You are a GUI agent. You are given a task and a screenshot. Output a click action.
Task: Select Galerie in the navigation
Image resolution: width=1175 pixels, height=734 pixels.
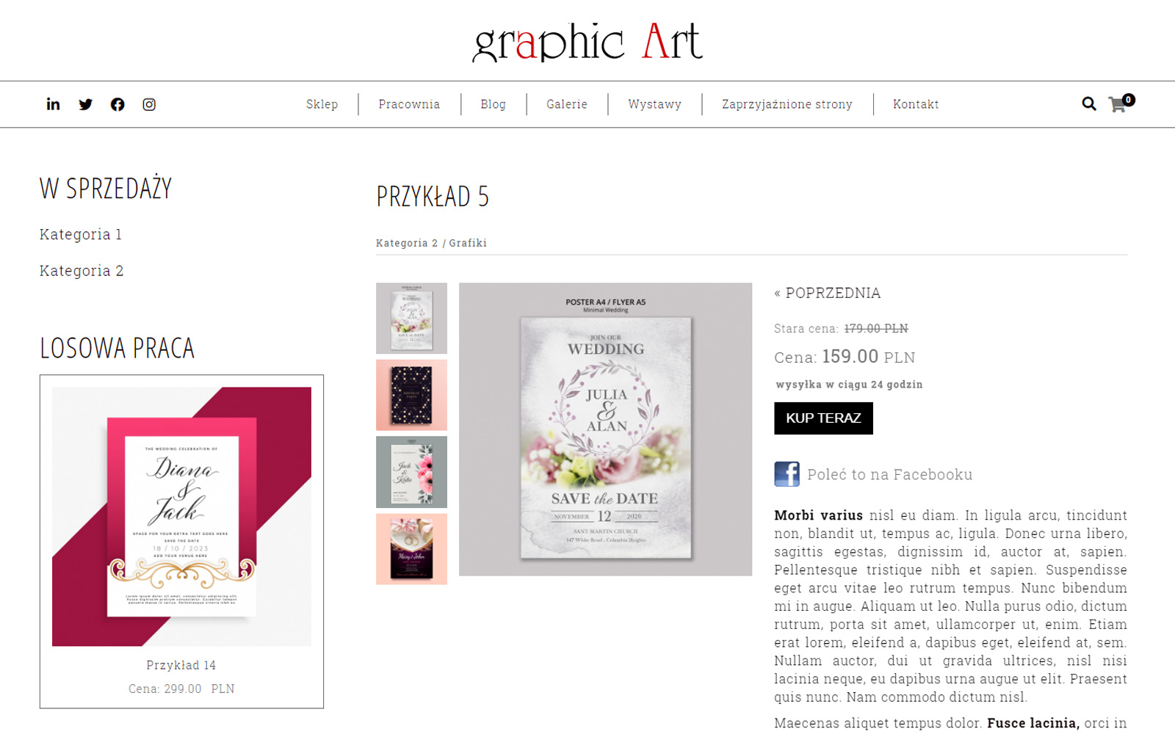point(567,104)
